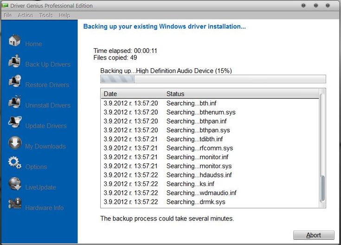The width and height of the screenshot is (341, 245).
Task: Click the middle window control button
Action: (316, 6)
